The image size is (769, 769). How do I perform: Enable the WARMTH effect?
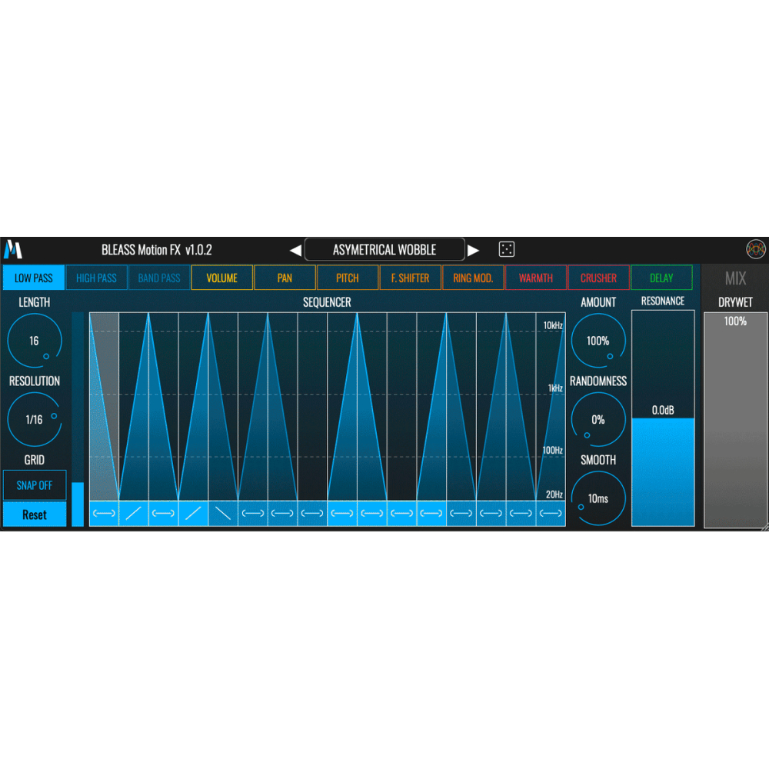click(x=535, y=278)
